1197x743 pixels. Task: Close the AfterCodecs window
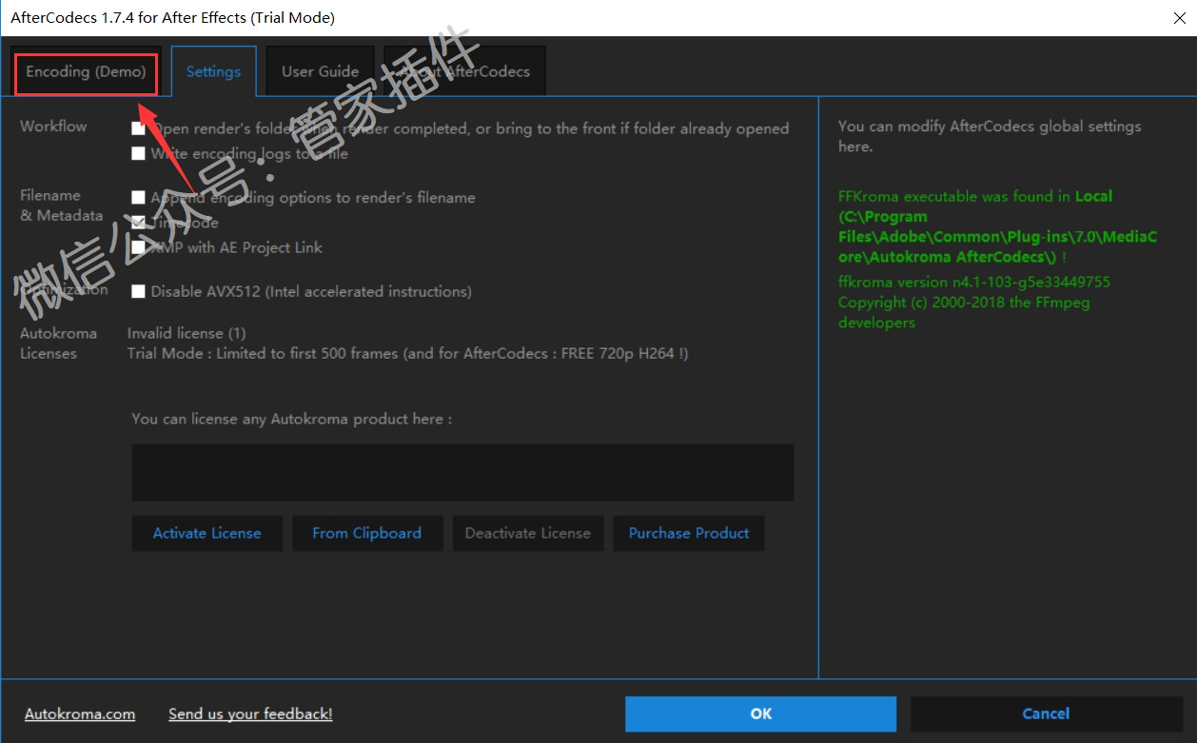click(x=1176, y=17)
